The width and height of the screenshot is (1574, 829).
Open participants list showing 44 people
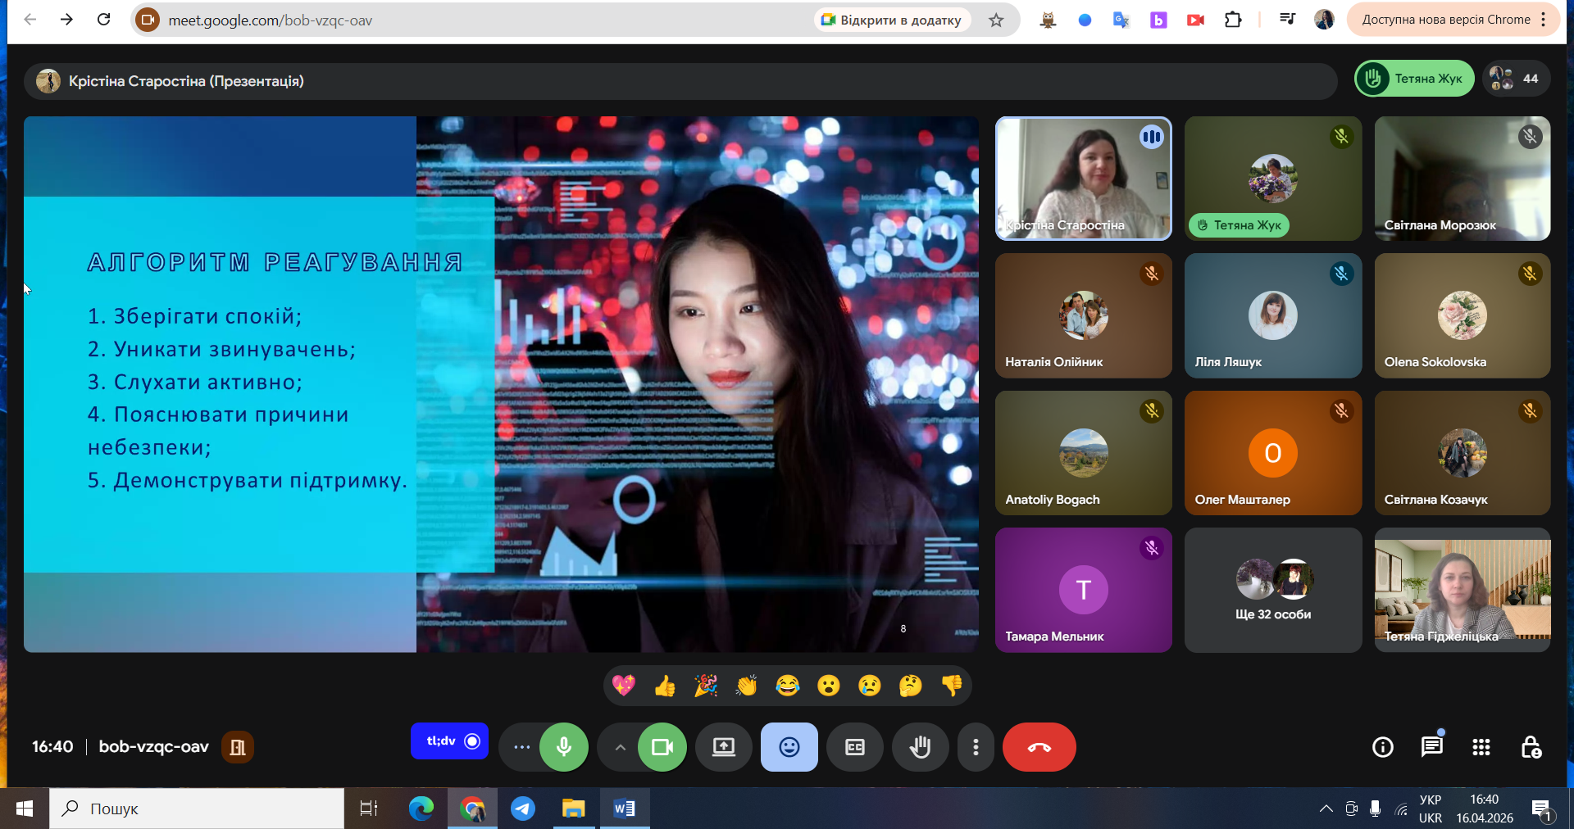coord(1516,79)
